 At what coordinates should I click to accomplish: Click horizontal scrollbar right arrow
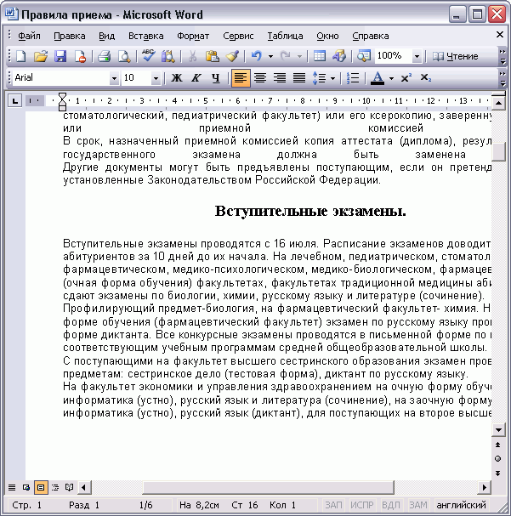tap(485, 487)
